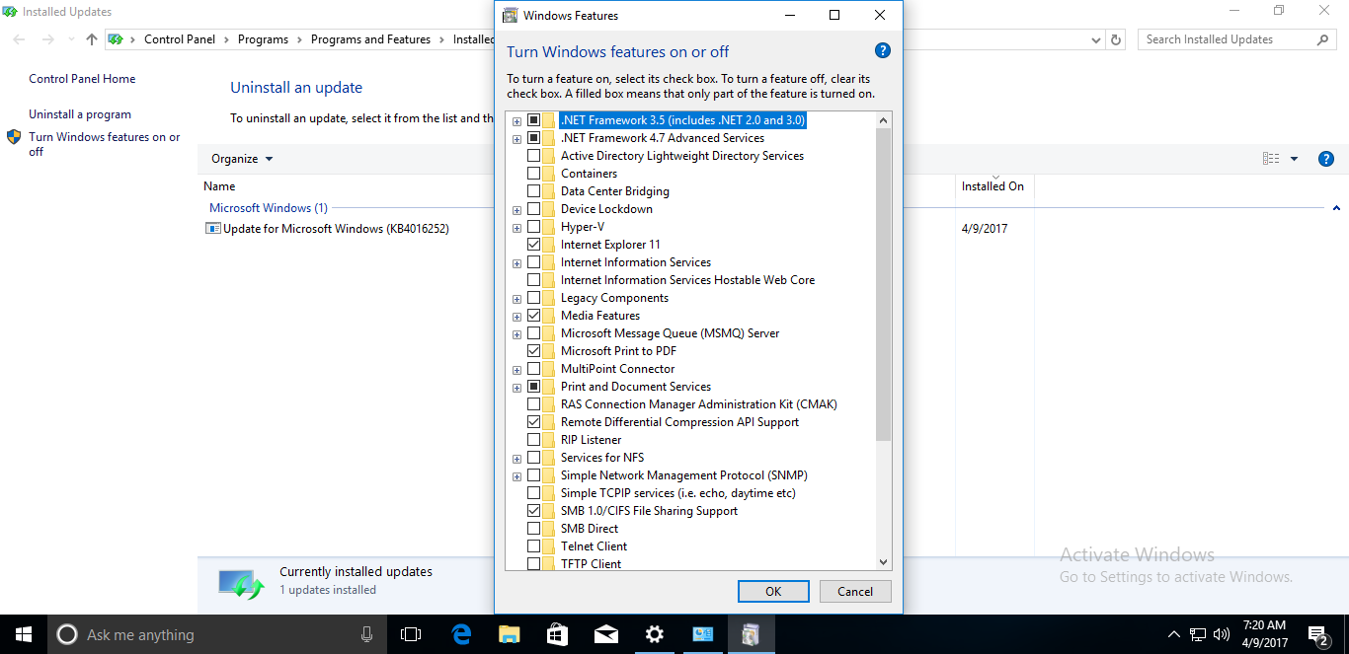This screenshot has width=1349, height=654.
Task: Click the up arrow navigation button
Action: (92, 39)
